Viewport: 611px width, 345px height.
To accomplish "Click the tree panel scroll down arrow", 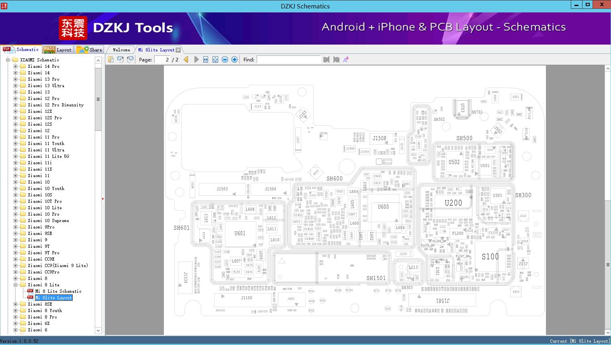I will 98,331.
